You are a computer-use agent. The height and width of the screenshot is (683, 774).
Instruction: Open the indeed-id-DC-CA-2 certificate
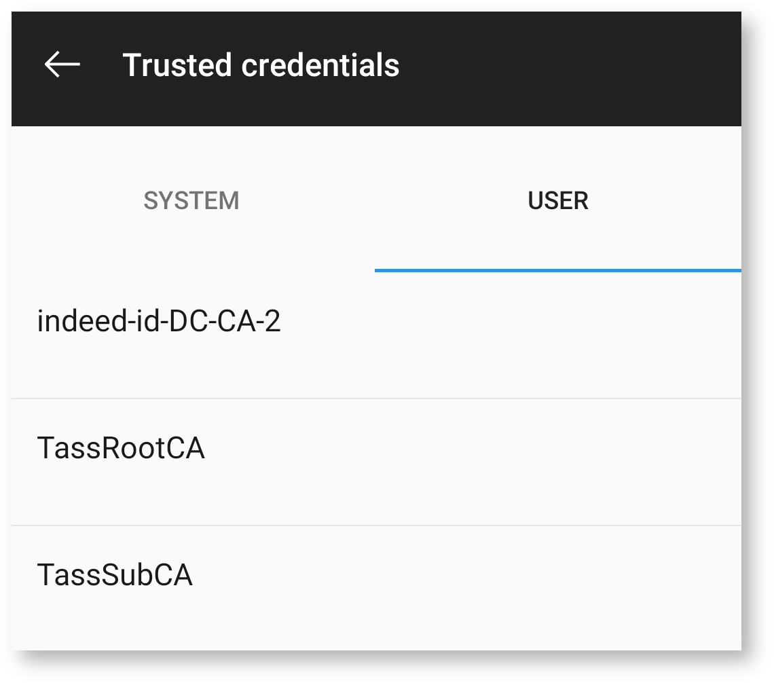(159, 321)
